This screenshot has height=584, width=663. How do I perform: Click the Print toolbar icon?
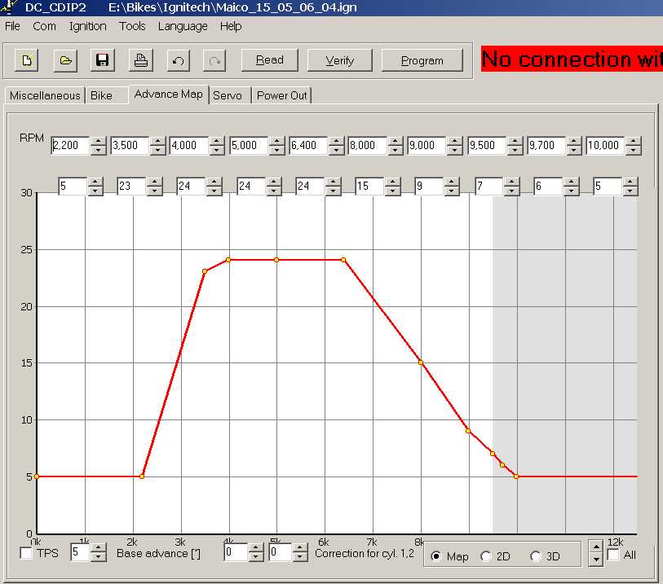click(140, 60)
